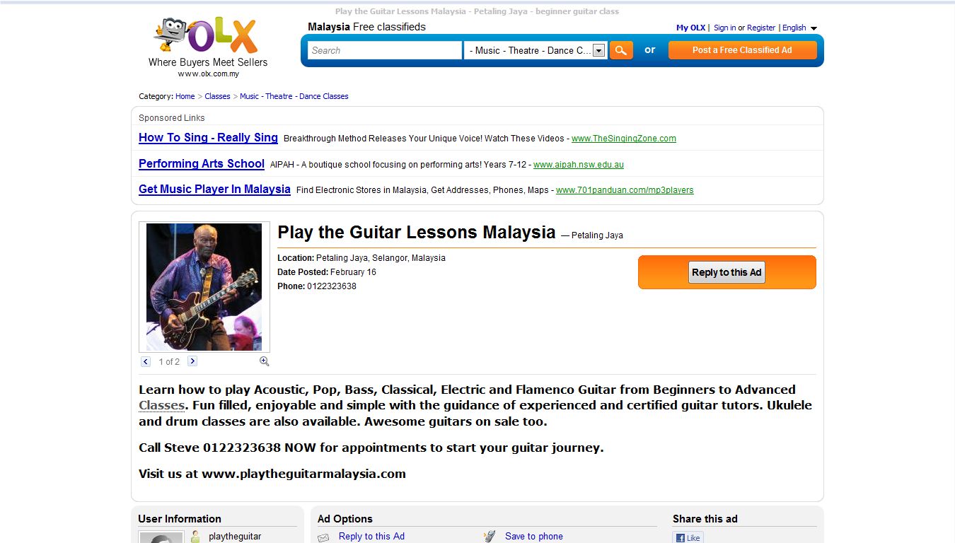
Task: Click envelope icon beside Reply to this Ad
Action: (323, 537)
